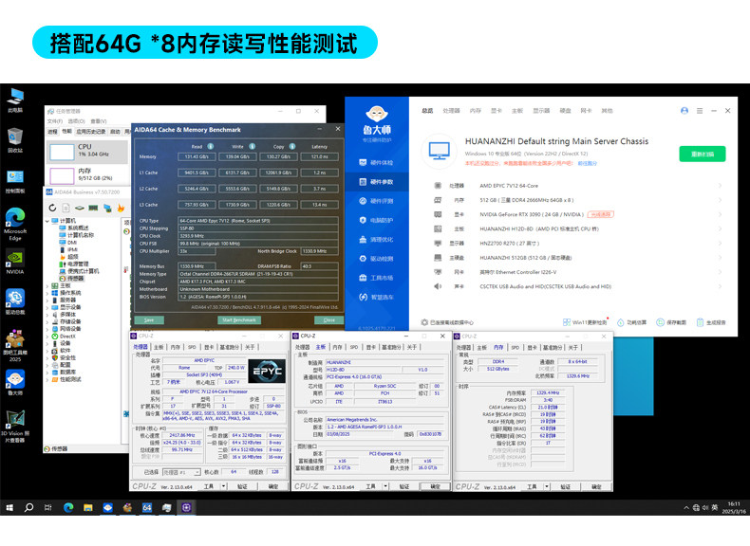Open the Lu Dashi hamburger menu icon
750x546 pixels.
(x=700, y=110)
